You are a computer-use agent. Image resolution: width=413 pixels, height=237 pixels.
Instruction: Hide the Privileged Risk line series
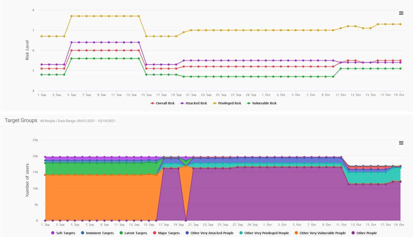point(227,103)
